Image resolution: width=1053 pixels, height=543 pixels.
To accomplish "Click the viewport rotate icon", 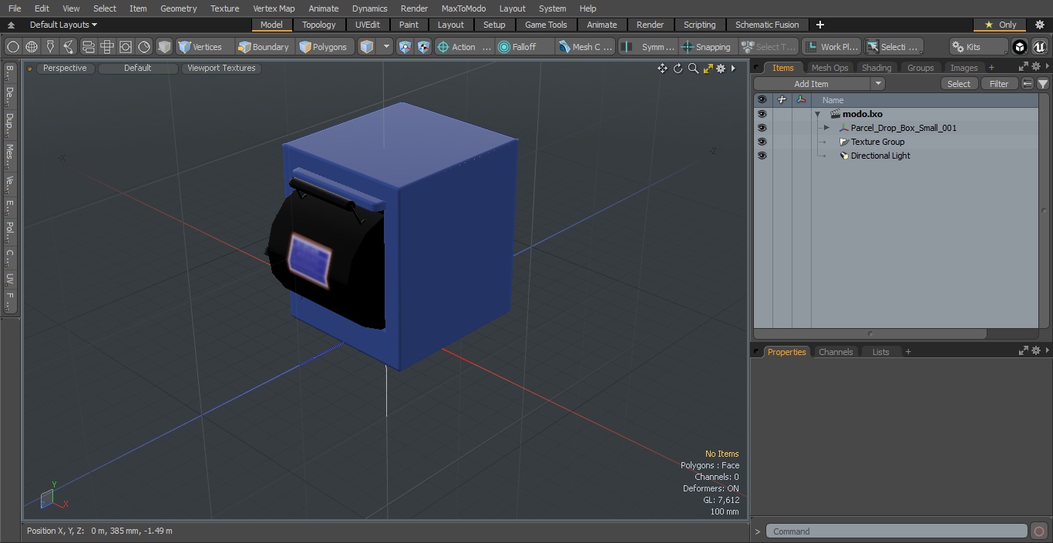I will pos(678,69).
